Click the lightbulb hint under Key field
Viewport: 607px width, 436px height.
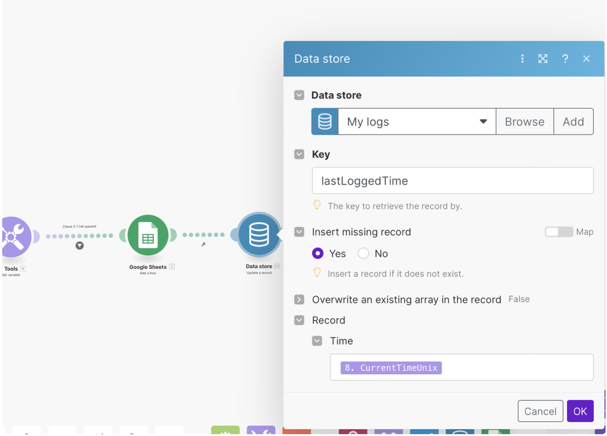(317, 205)
